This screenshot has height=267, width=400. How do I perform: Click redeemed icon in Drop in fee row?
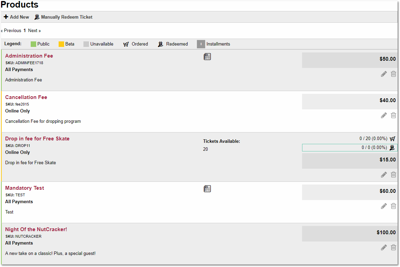392,148
